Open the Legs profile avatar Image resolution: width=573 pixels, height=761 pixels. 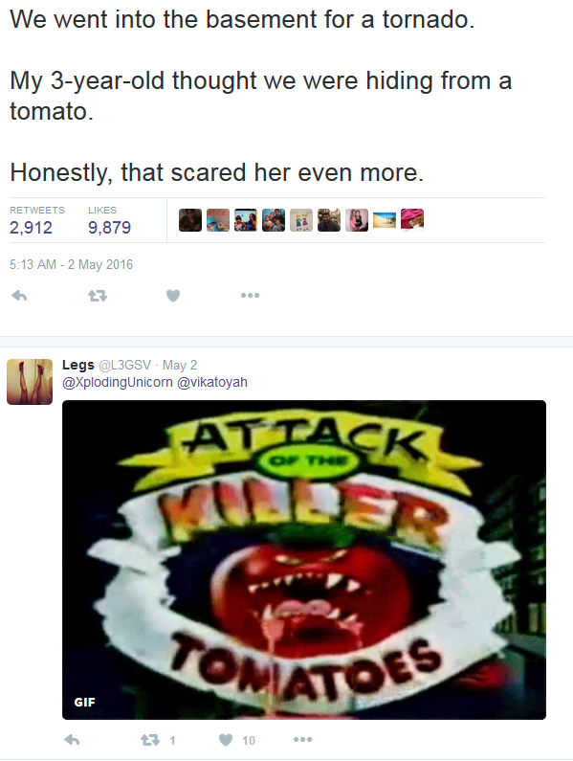click(30, 382)
